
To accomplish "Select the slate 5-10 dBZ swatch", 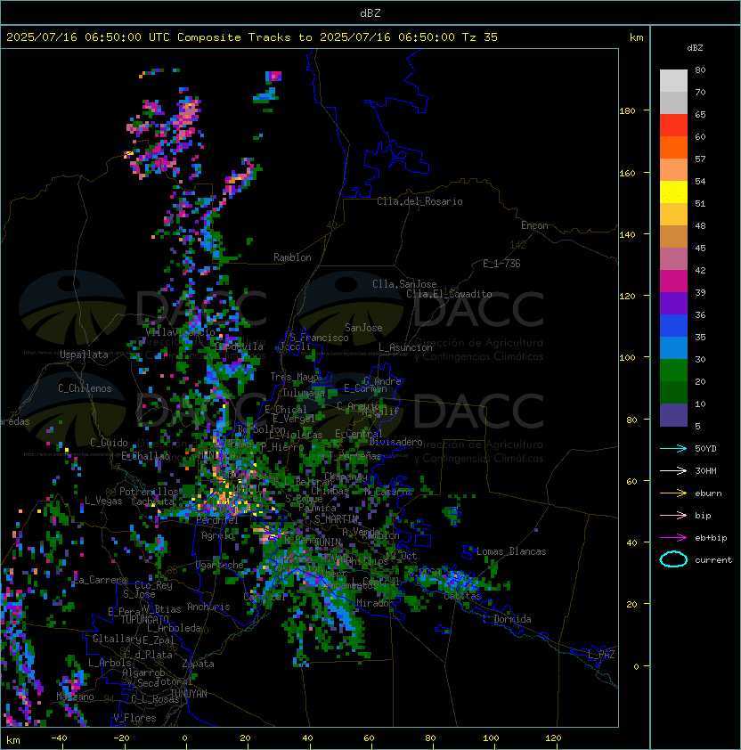I will [x=673, y=415].
